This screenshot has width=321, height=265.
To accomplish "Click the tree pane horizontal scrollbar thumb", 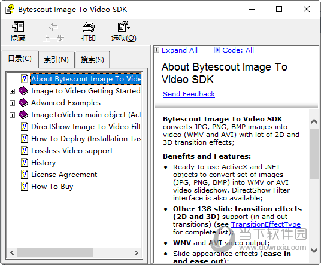I will click(x=55, y=252).
